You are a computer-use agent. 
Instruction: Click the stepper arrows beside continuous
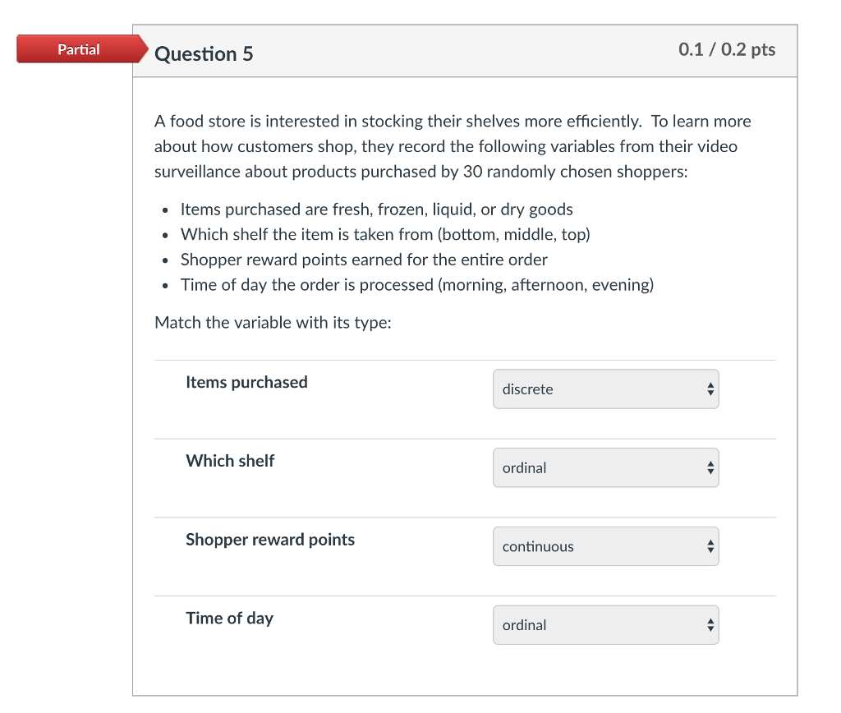(710, 546)
